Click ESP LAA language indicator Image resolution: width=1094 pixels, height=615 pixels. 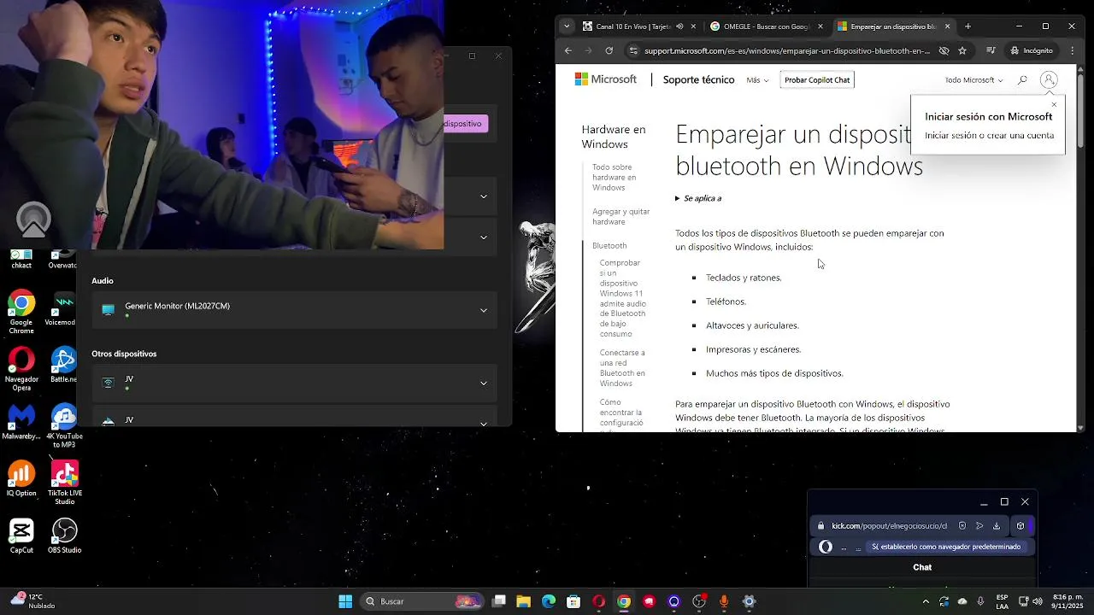click(x=1002, y=601)
